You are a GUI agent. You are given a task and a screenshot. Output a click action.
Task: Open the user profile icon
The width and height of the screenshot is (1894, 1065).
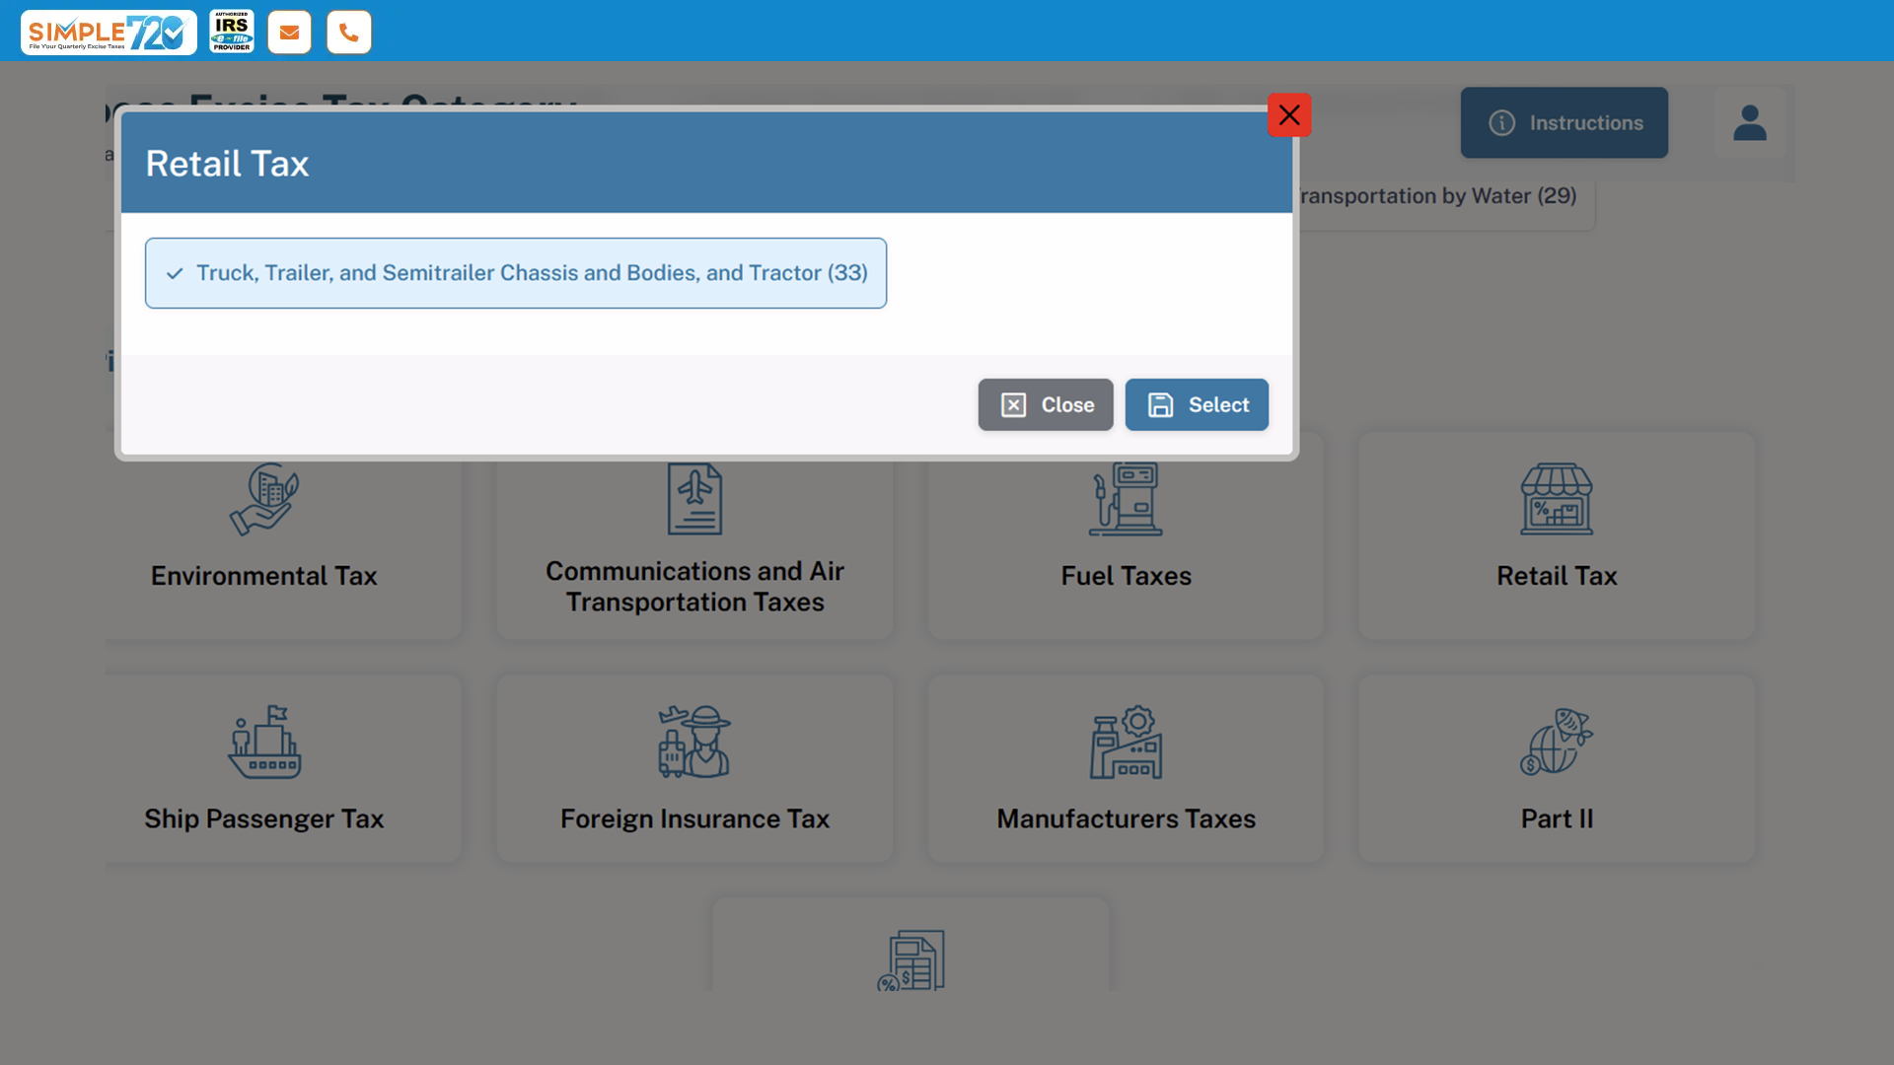pyautogui.click(x=1750, y=123)
